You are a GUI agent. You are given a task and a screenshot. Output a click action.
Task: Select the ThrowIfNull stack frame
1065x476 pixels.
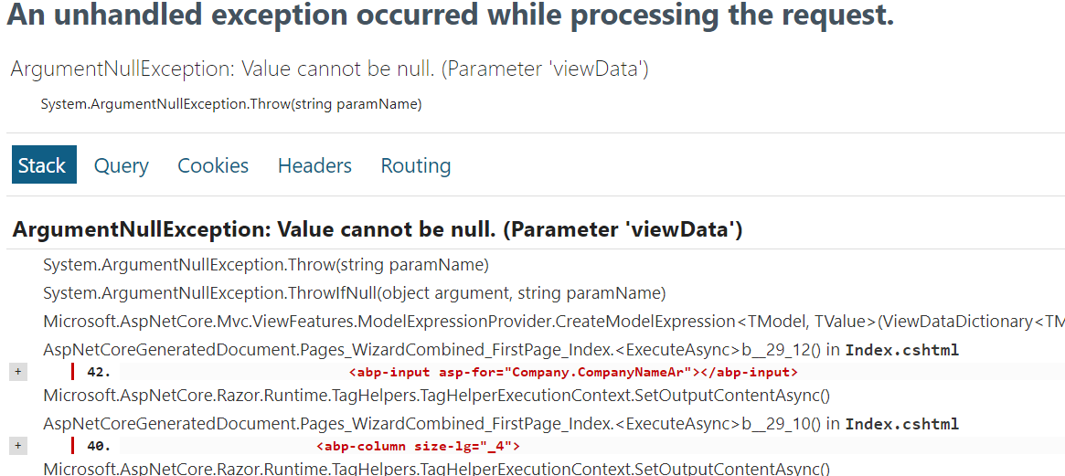[354, 293]
